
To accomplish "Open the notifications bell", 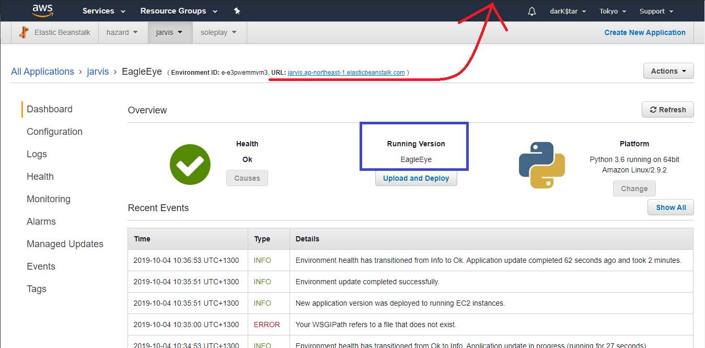I will [x=532, y=11].
